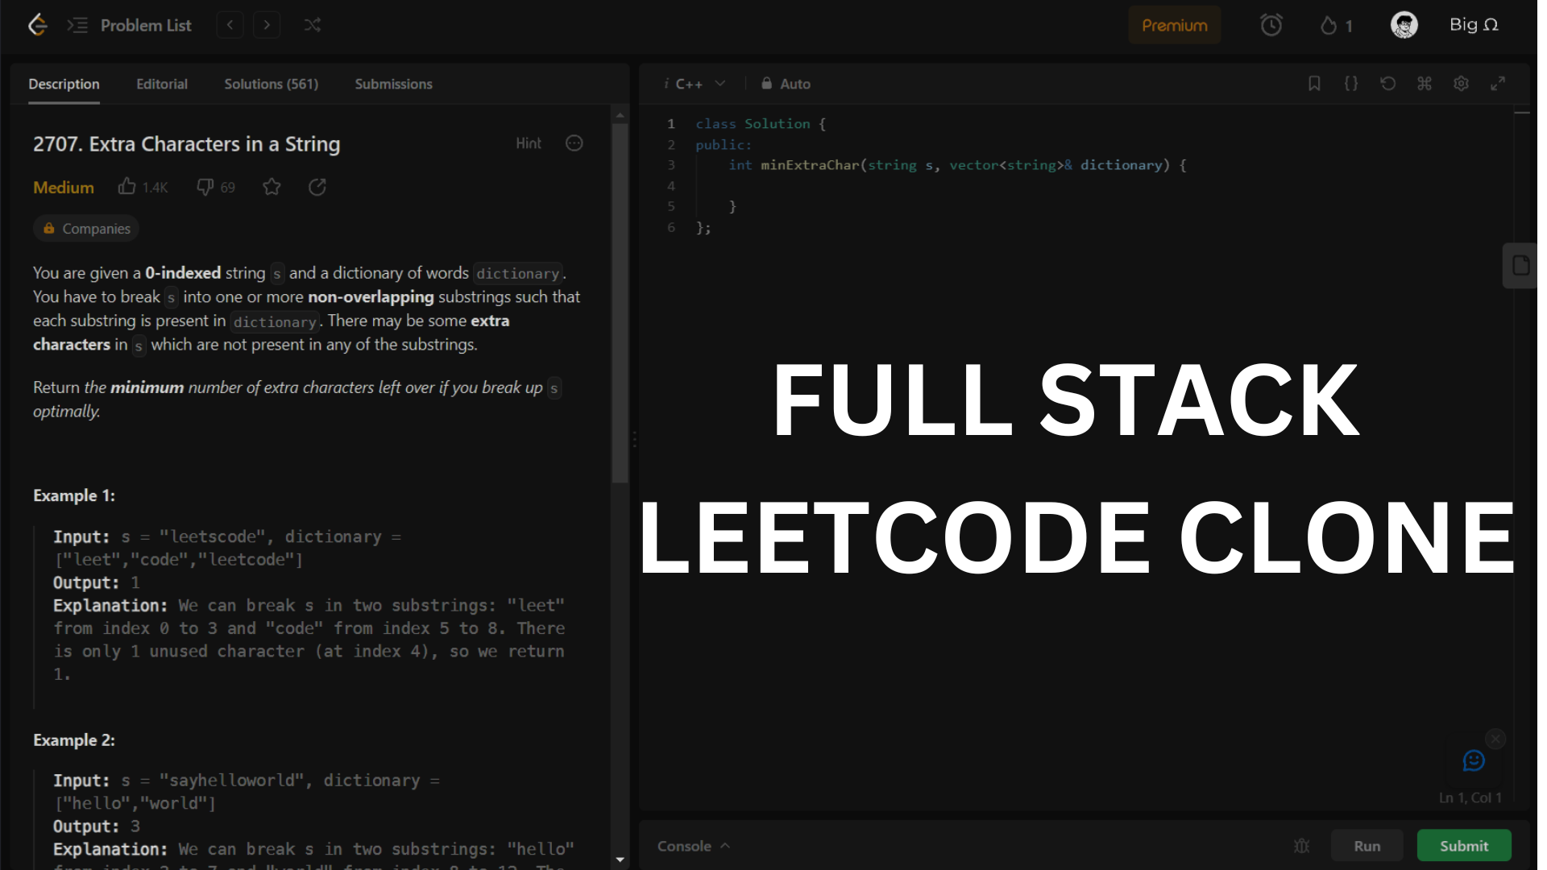Open keyboard shortcuts command icon

click(x=1425, y=84)
